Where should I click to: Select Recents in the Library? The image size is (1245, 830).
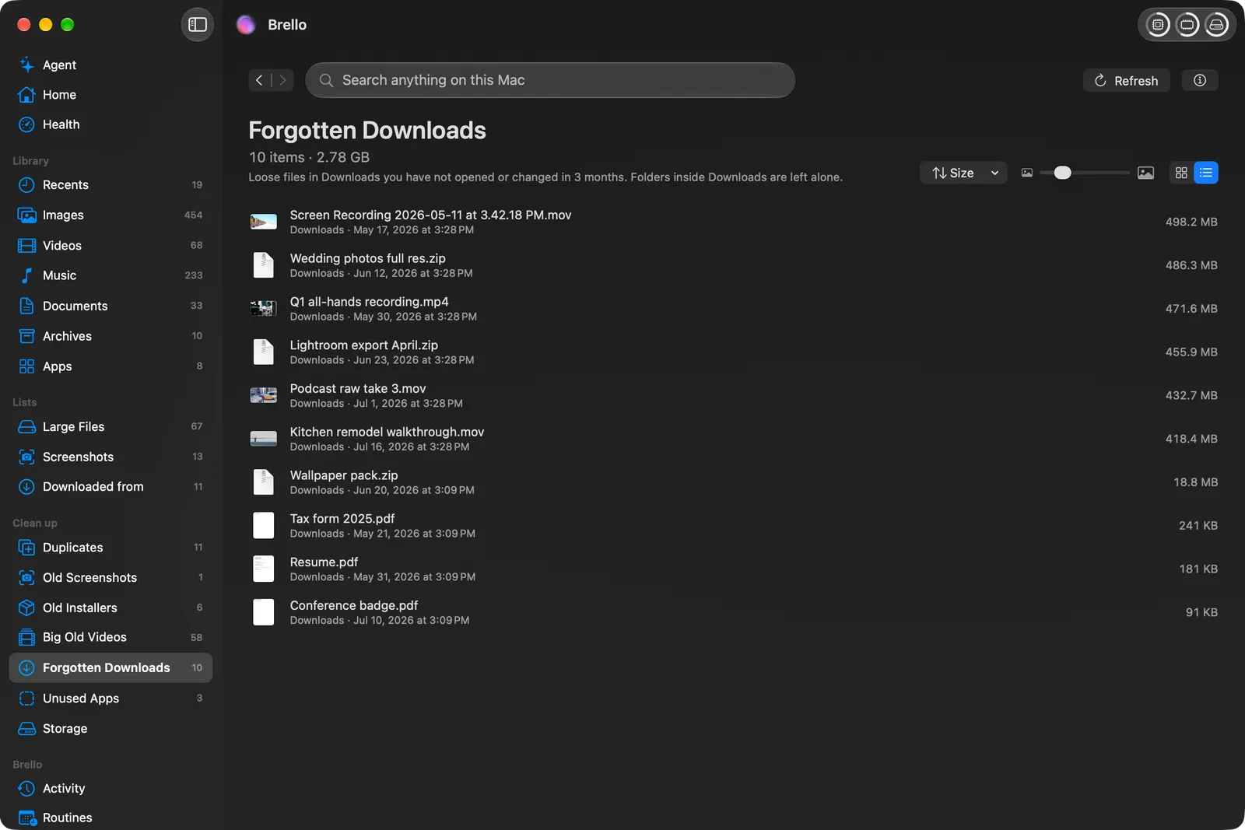110,185
